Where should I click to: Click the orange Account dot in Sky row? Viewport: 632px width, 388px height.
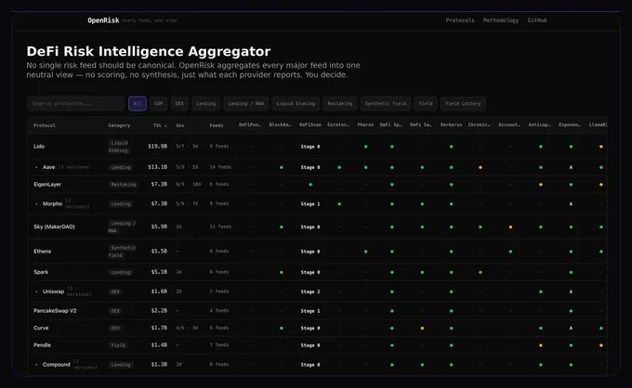point(510,227)
